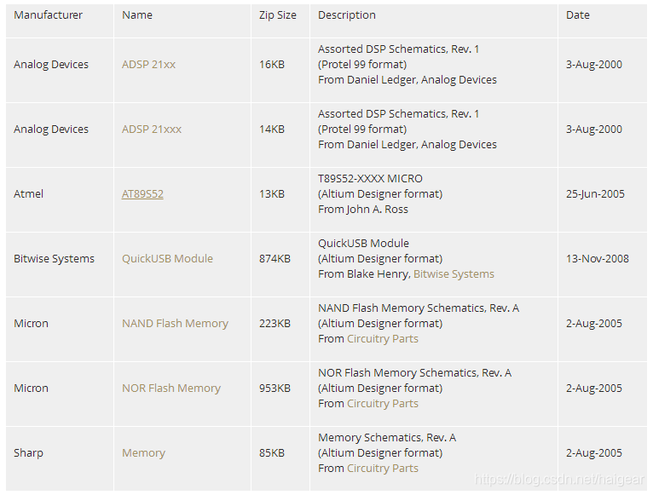
Task: Open Circuitry Parts link in the Sharp Memory row
Action: [382, 469]
